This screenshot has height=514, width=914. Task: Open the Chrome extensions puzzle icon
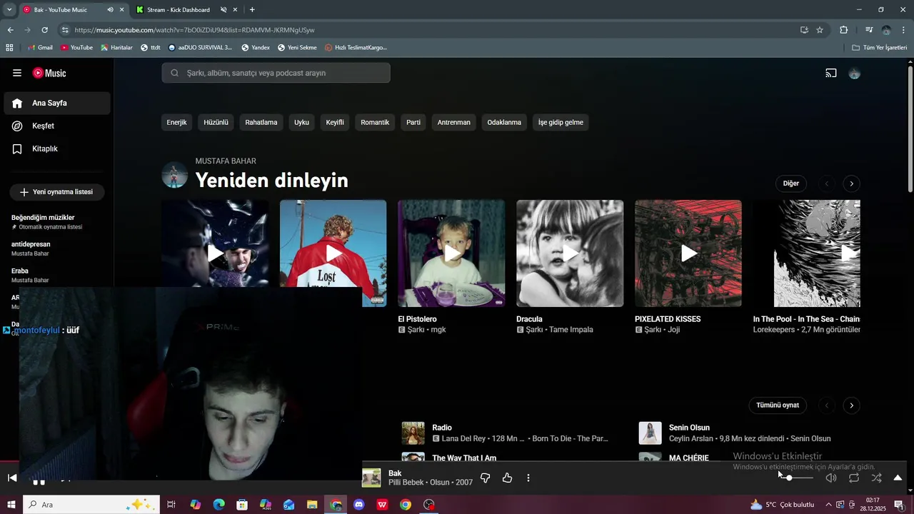click(x=844, y=30)
